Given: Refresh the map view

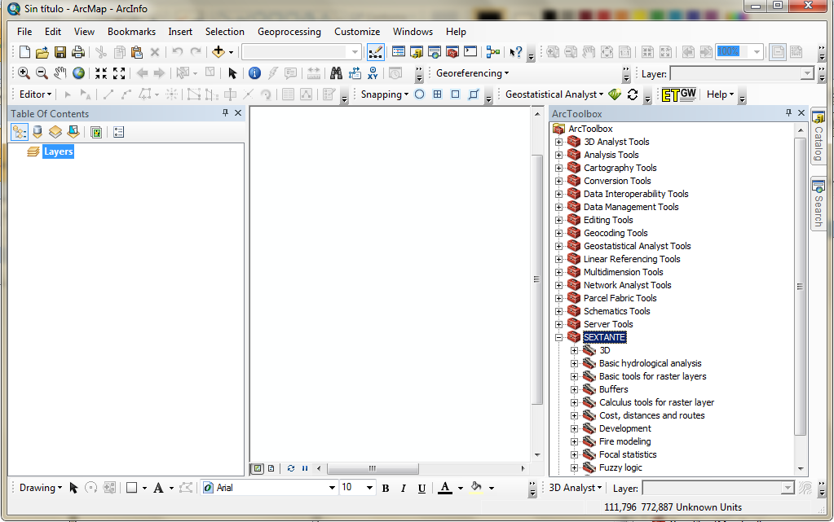Looking at the screenshot, I should pos(290,468).
